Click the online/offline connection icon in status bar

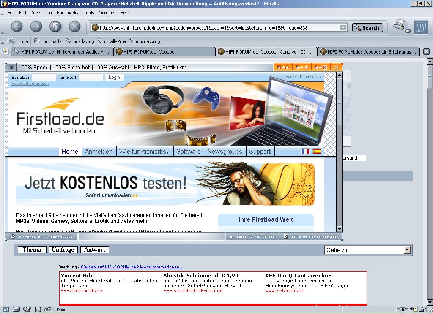pyautogui.click(x=402, y=310)
